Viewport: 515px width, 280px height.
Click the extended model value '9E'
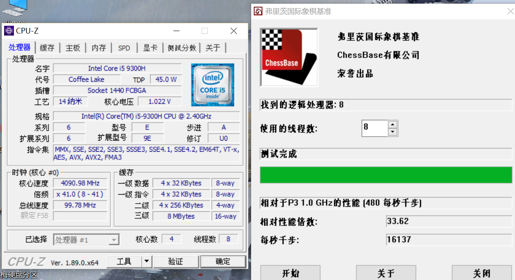click(147, 138)
